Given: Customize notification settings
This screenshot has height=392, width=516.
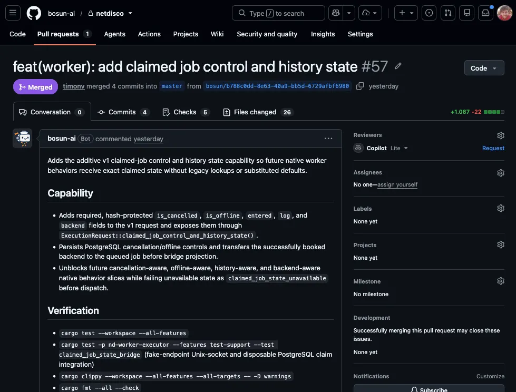Looking at the screenshot, I should tap(490, 376).
